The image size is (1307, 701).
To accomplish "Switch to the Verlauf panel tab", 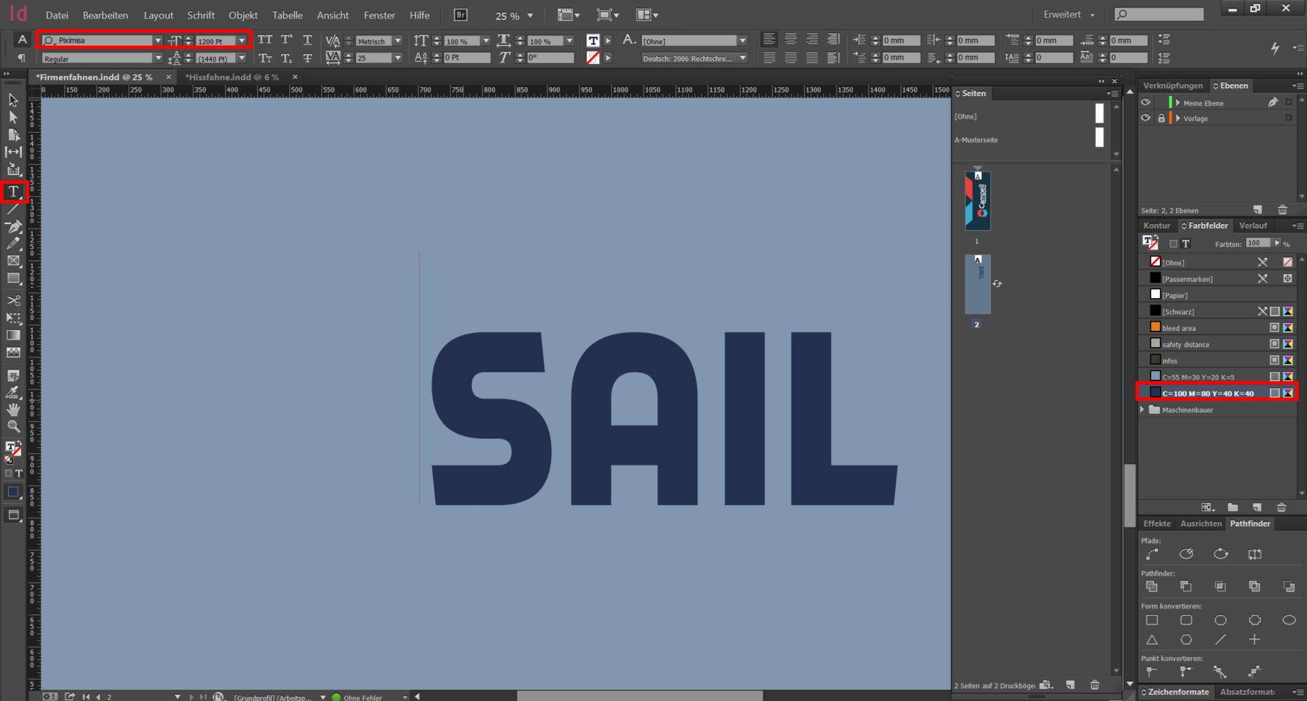I will (1253, 225).
